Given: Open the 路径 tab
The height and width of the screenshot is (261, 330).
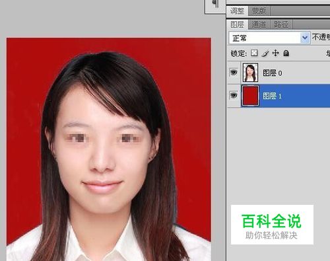Looking at the screenshot, I should [x=281, y=24].
